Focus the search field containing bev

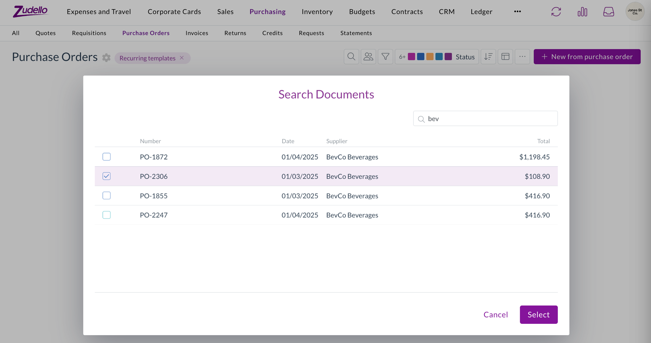[485, 119]
